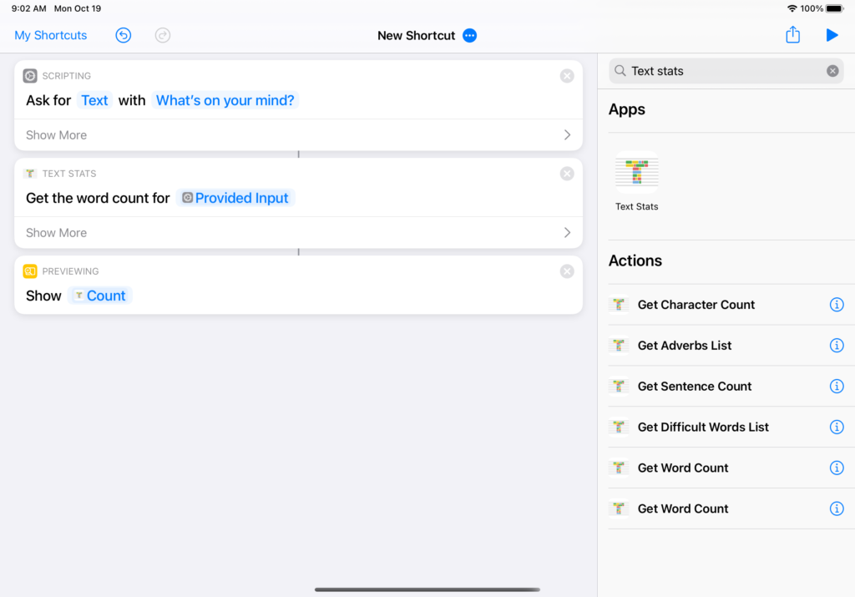Remove the Previewing Show action
The width and height of the screenshot is (855, 597).
[567, 271]
